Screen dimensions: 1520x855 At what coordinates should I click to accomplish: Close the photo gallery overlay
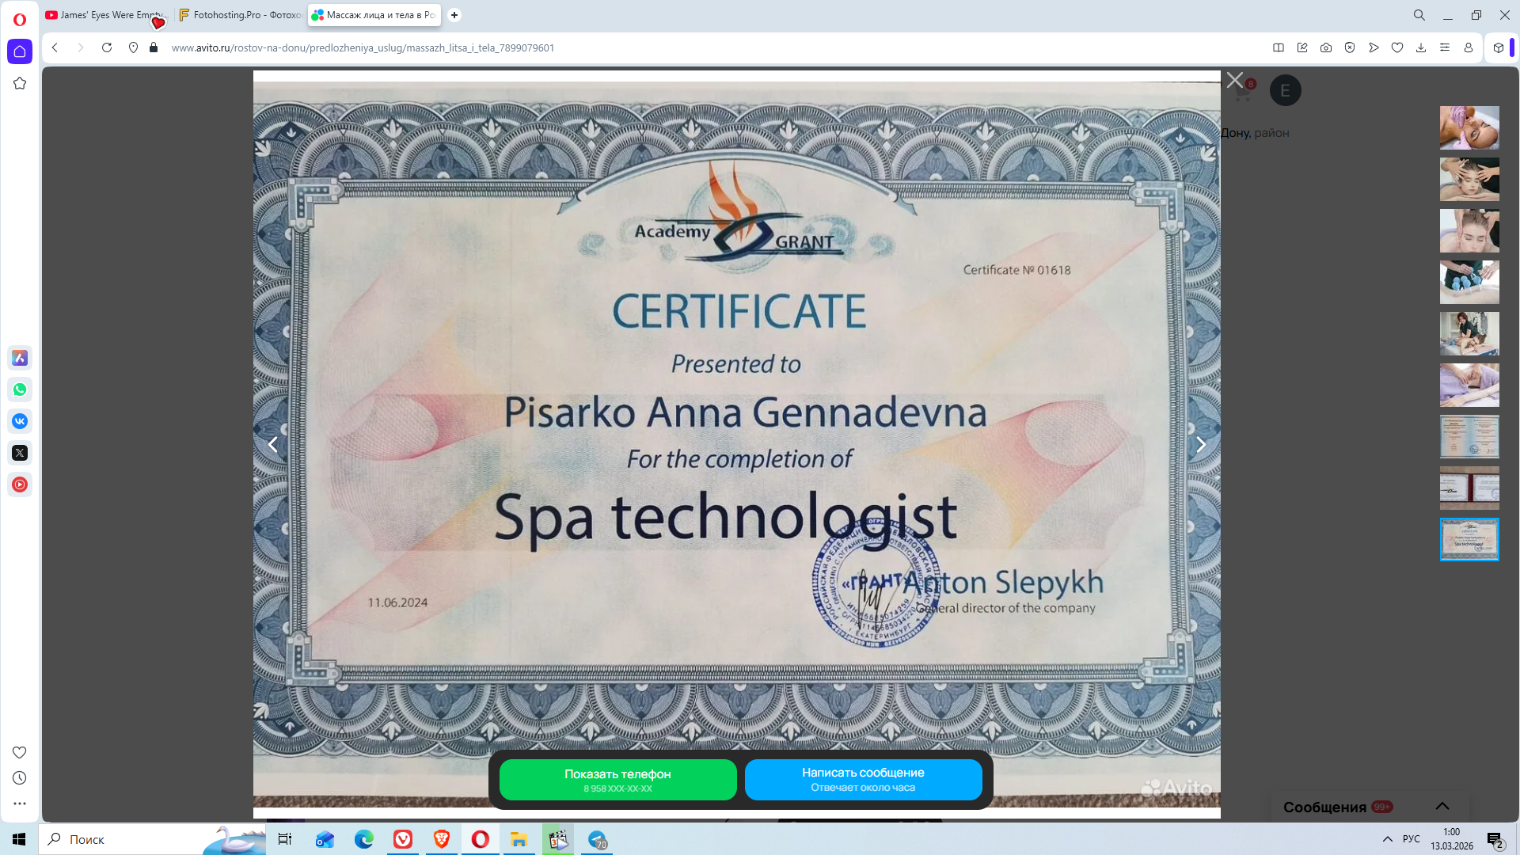pyautogui.click(x=1234, y=80)
